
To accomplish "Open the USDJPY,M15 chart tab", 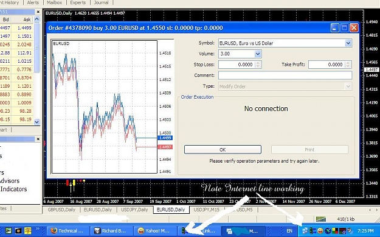I will pos(206,210).
